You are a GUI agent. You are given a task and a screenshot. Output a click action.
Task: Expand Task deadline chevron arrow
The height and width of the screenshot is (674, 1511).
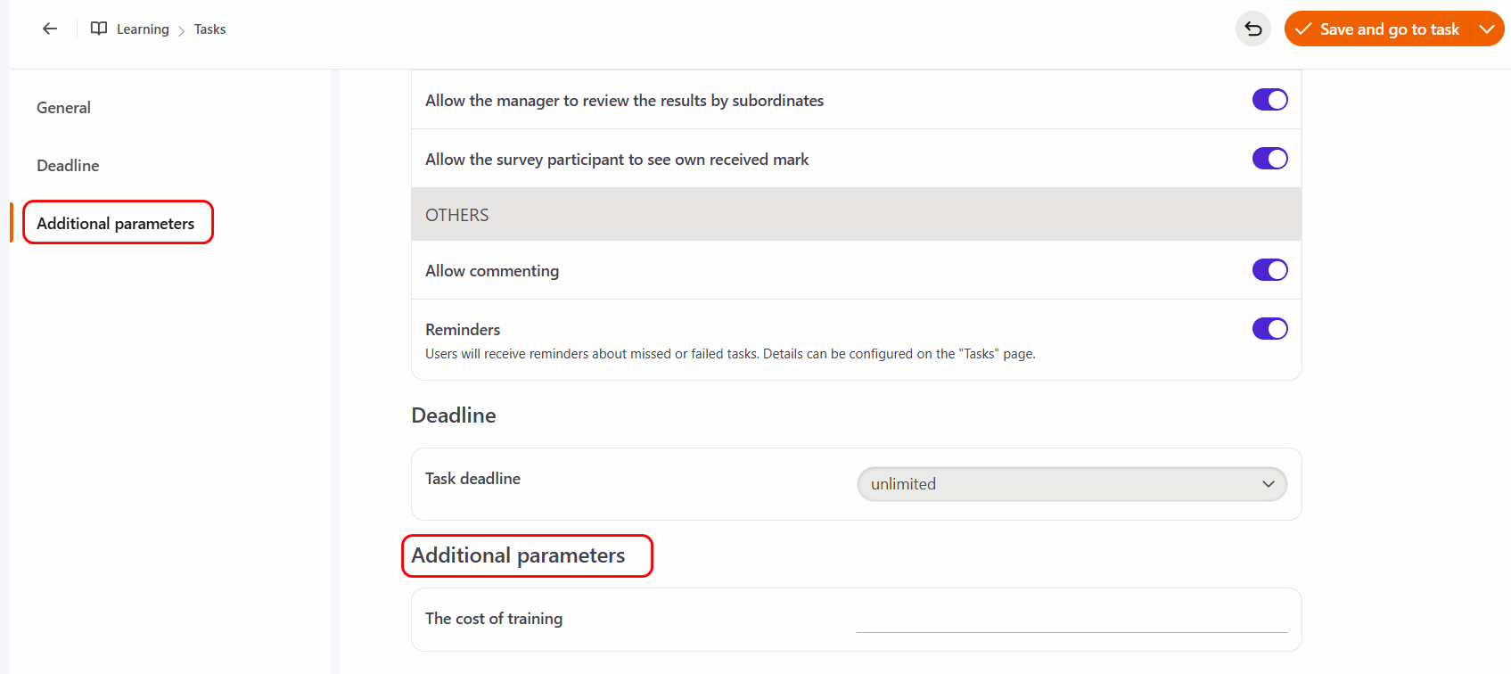click(x=1268, y=484)
